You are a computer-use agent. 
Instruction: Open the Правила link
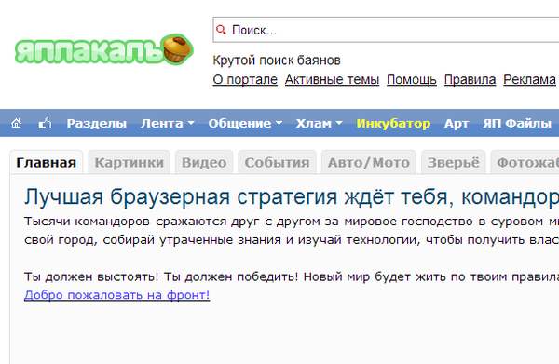pyautogui.click(x=470, y=79)
